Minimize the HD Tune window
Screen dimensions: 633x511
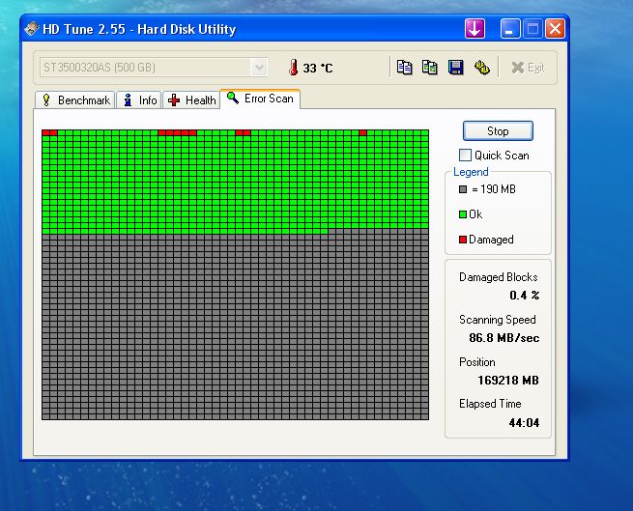(510, 29)
